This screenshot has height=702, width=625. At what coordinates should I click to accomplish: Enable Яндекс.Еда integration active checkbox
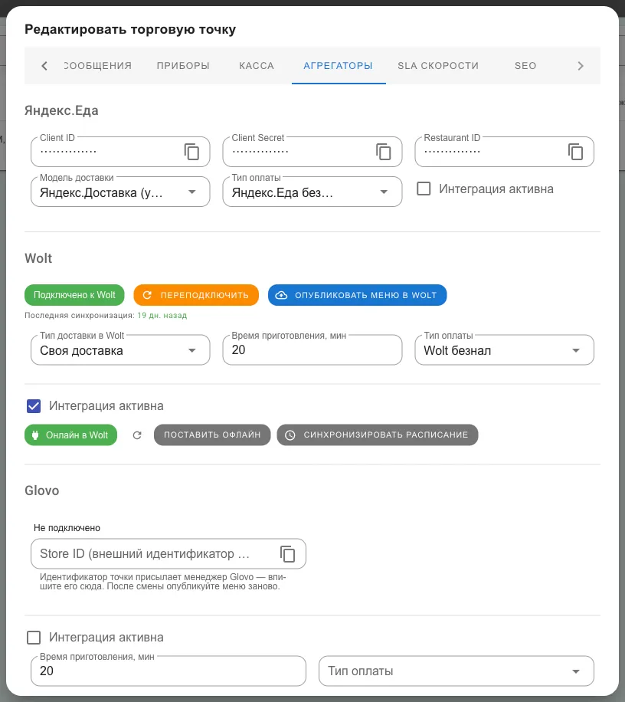click(424, 189)
